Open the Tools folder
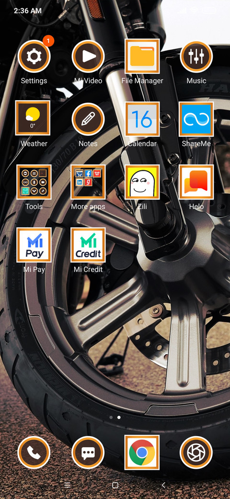Viewport: 230px width, 499px height. [34, 182]
